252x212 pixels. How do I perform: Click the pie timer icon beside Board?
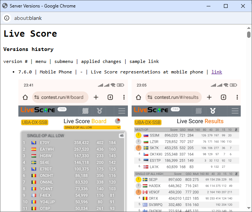click(x=118, y=121)
